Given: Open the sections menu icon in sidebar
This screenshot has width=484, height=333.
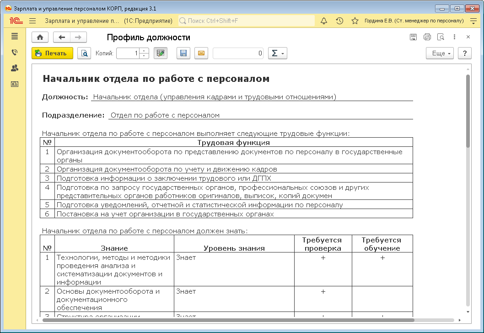Looking at the screenshot, I should tap(15, 37).
